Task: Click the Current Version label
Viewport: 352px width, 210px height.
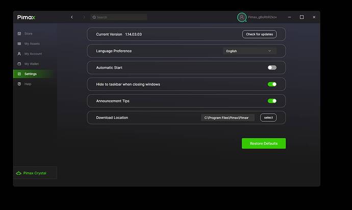Action: 109,34
